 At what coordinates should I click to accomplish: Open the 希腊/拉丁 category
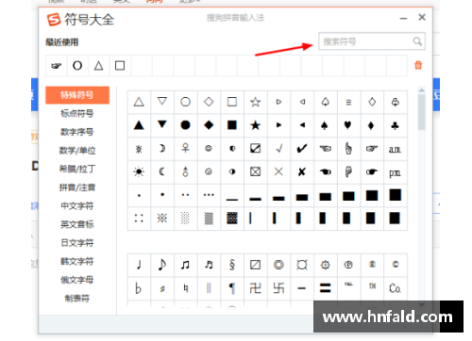[77, 169]
